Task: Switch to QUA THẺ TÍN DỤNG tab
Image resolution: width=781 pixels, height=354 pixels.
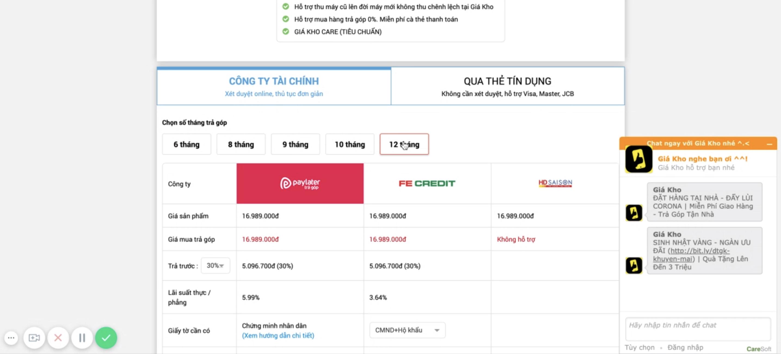Action: (508, 86)
